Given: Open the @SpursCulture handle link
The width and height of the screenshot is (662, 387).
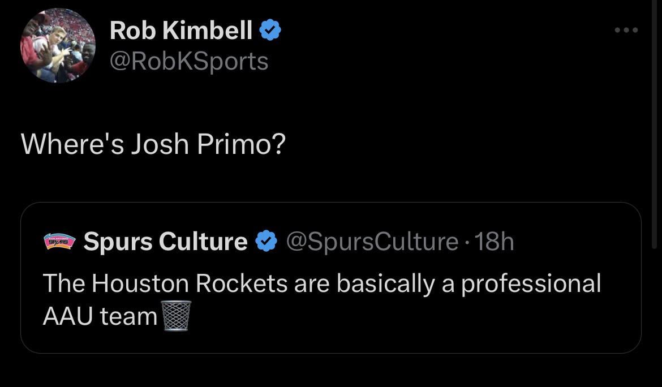Looking at the screenshot, I should pyautogui.click(x=372, y=242).
